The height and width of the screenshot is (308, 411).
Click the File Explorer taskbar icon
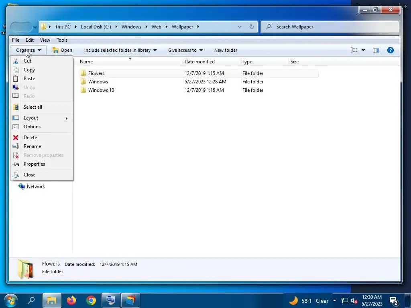52,300
